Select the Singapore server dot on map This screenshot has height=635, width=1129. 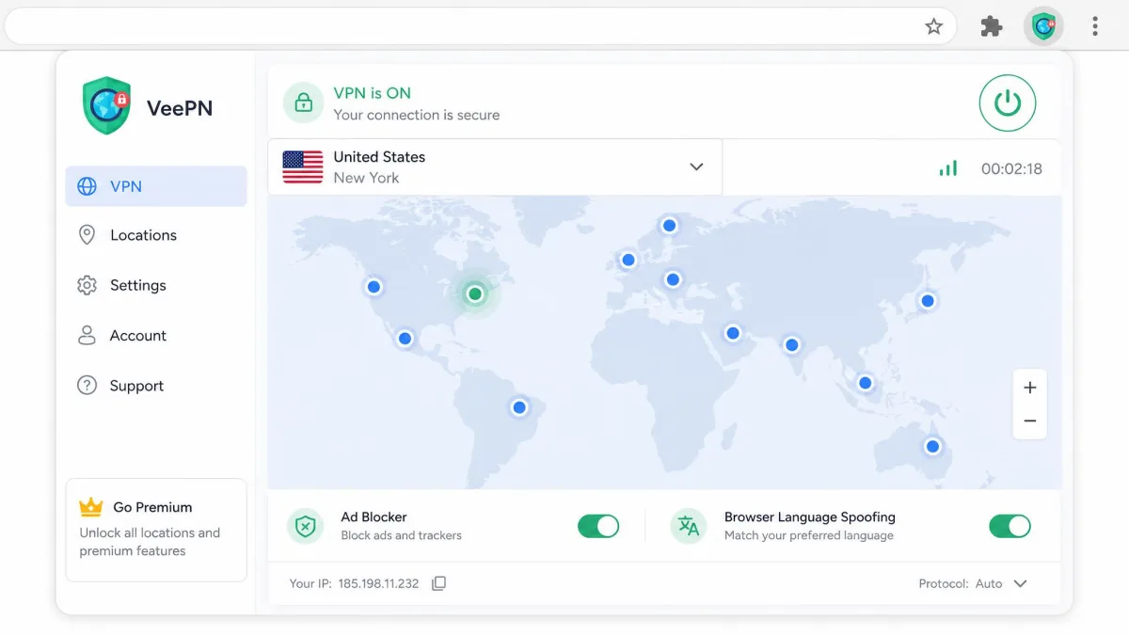click(866, 383)
